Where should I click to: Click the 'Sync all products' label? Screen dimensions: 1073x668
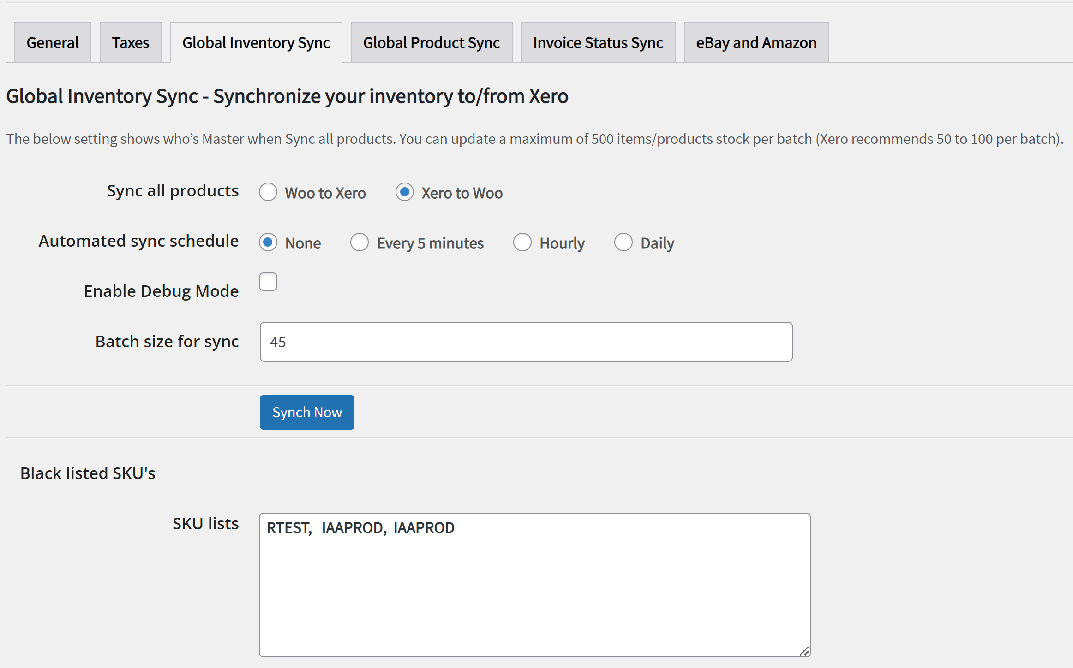[173, 191]
